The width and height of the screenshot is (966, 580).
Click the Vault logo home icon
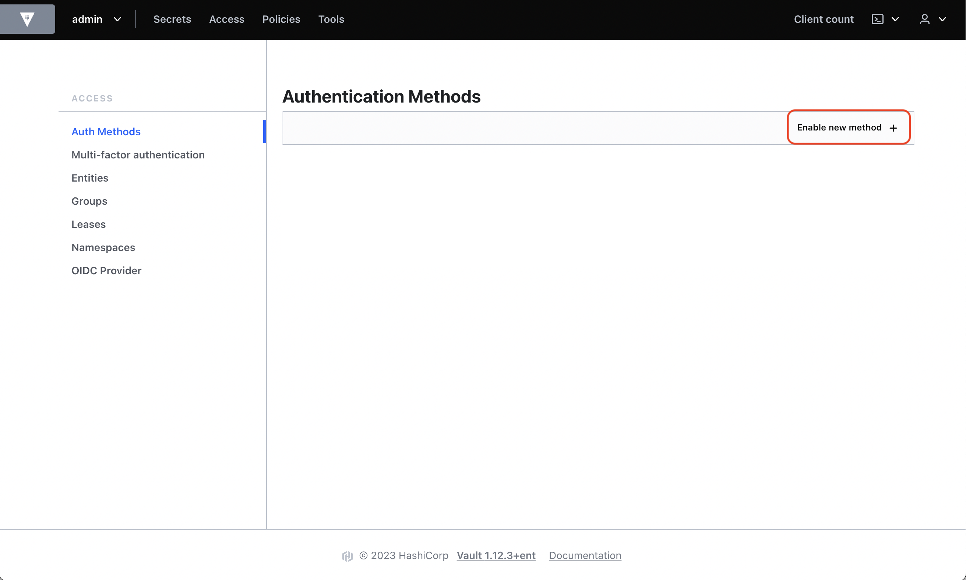click(x=27, y=19)
